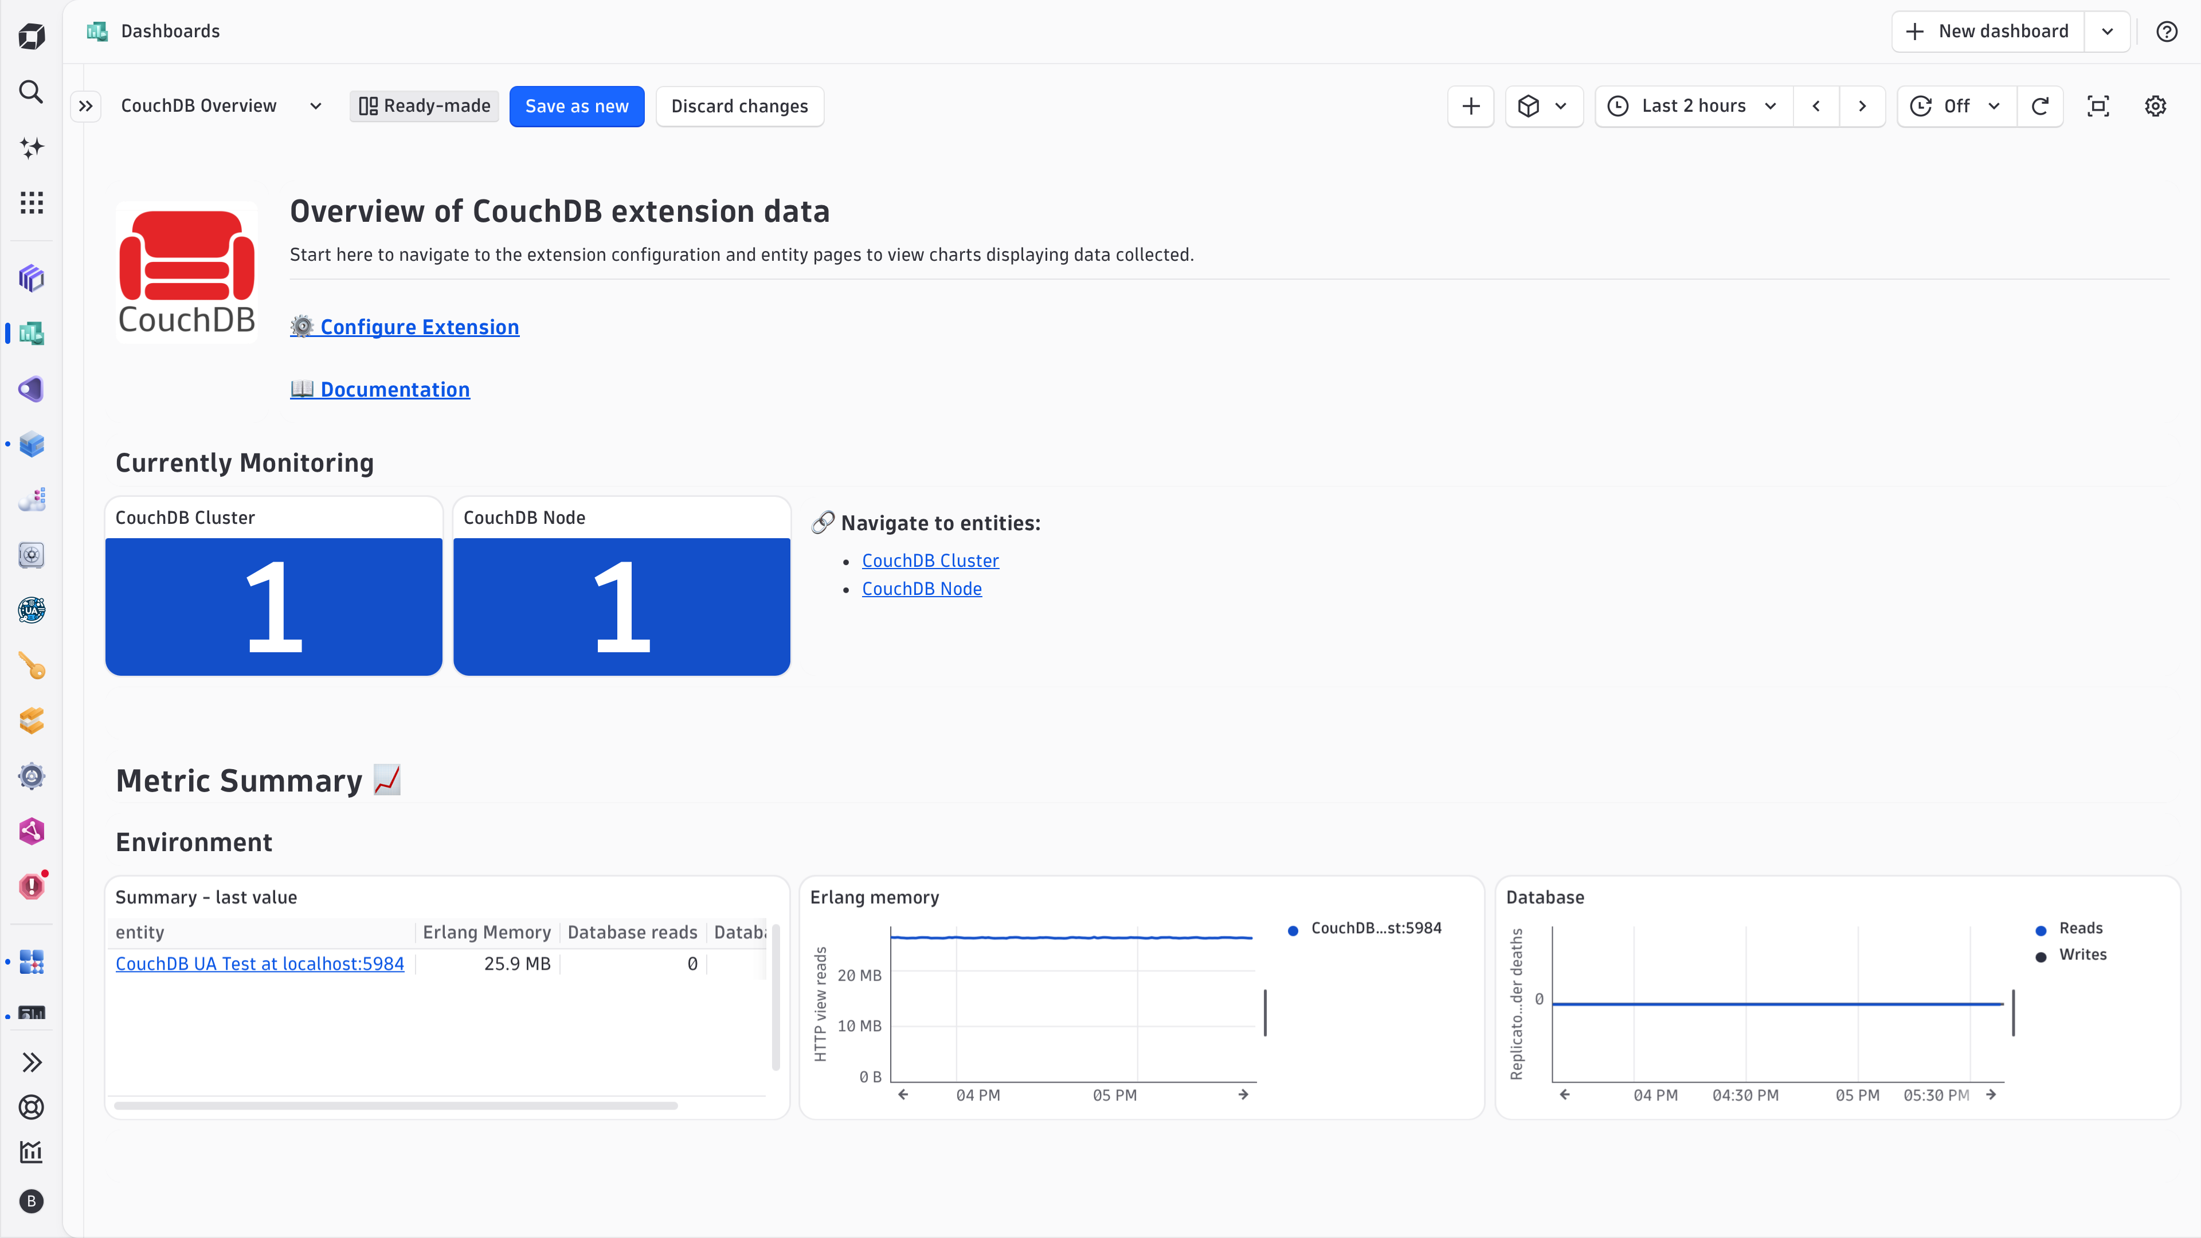Open the chart icon near sidebar bottom
Image resolution: width=2201 pixels, height=1238 pixels.
(x=32, y=1151)
